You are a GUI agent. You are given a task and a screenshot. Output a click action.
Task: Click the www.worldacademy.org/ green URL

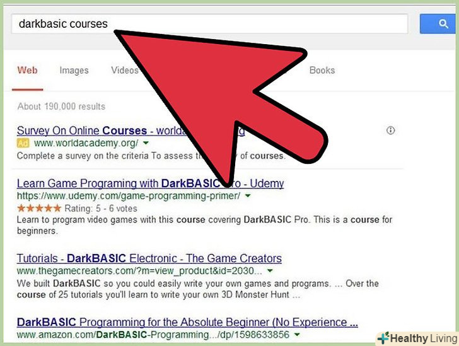pyautogui.click(x=86, y=143)
